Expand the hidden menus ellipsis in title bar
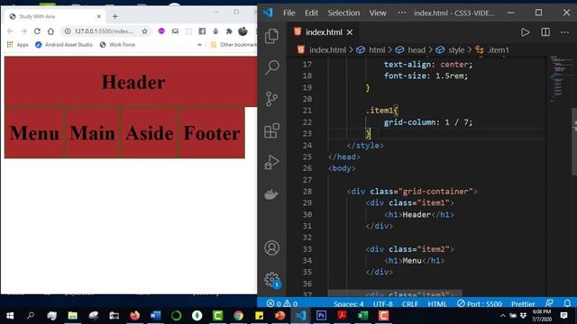Image resolution: width=577 pixels, height=324 pixels. 402,13
